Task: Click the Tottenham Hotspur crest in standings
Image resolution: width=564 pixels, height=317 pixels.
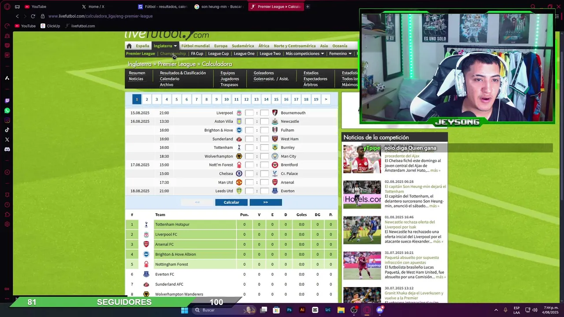Action: 146,225
